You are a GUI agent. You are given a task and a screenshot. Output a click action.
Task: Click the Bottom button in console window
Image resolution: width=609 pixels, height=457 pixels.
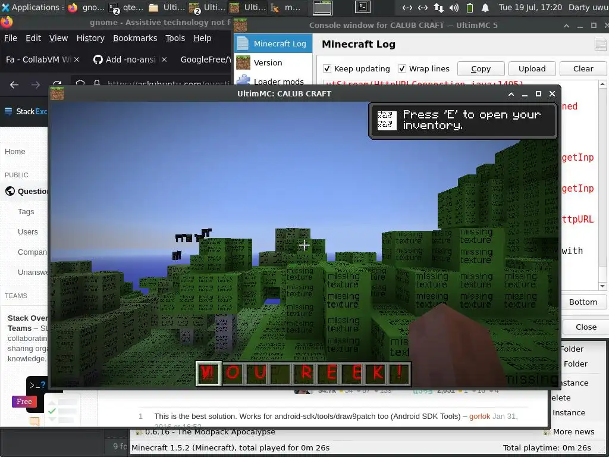(583, 302)
